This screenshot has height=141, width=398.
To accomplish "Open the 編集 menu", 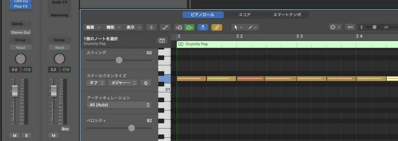I will [x=93, y=28].
